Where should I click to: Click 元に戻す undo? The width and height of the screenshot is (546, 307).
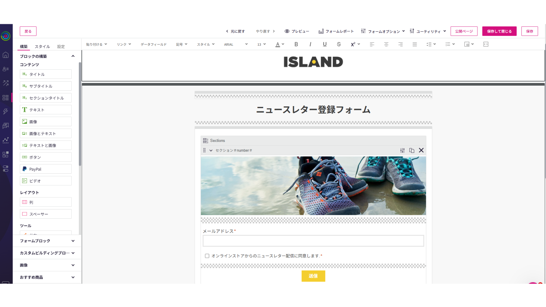click(235, 31)
